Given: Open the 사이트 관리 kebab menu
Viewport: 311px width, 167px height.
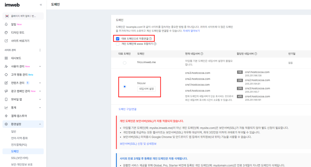Looking at the screenshot, I should [40, 50].
